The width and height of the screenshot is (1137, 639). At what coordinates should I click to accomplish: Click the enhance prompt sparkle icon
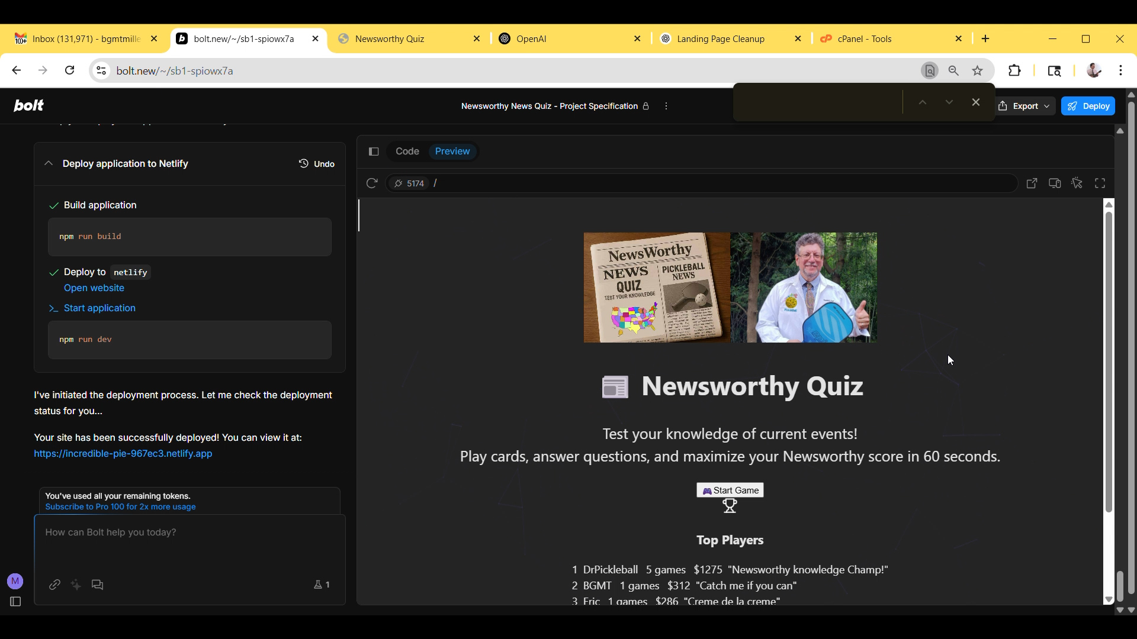coord(76,585)
